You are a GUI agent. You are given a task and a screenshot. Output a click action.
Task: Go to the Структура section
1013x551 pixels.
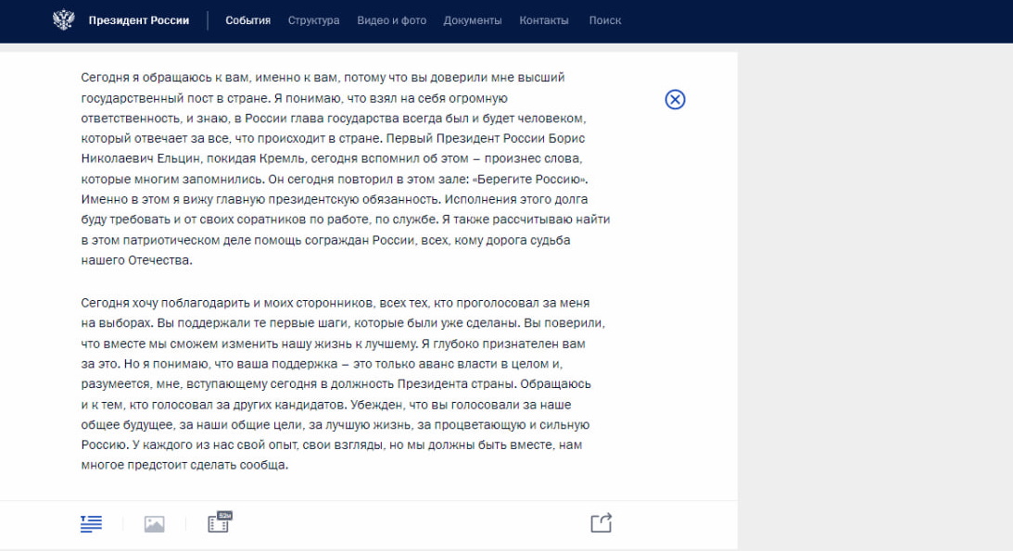pyautogui.click(x=313, y=20)
